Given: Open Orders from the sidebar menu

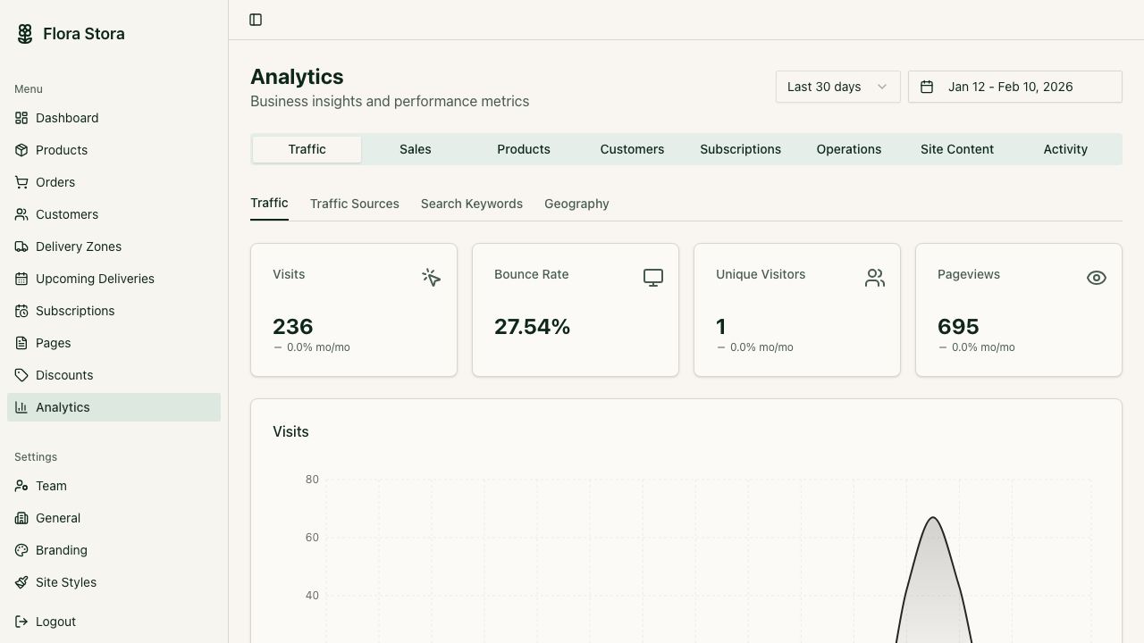Looking at the screenshot, I should [114, 182].
